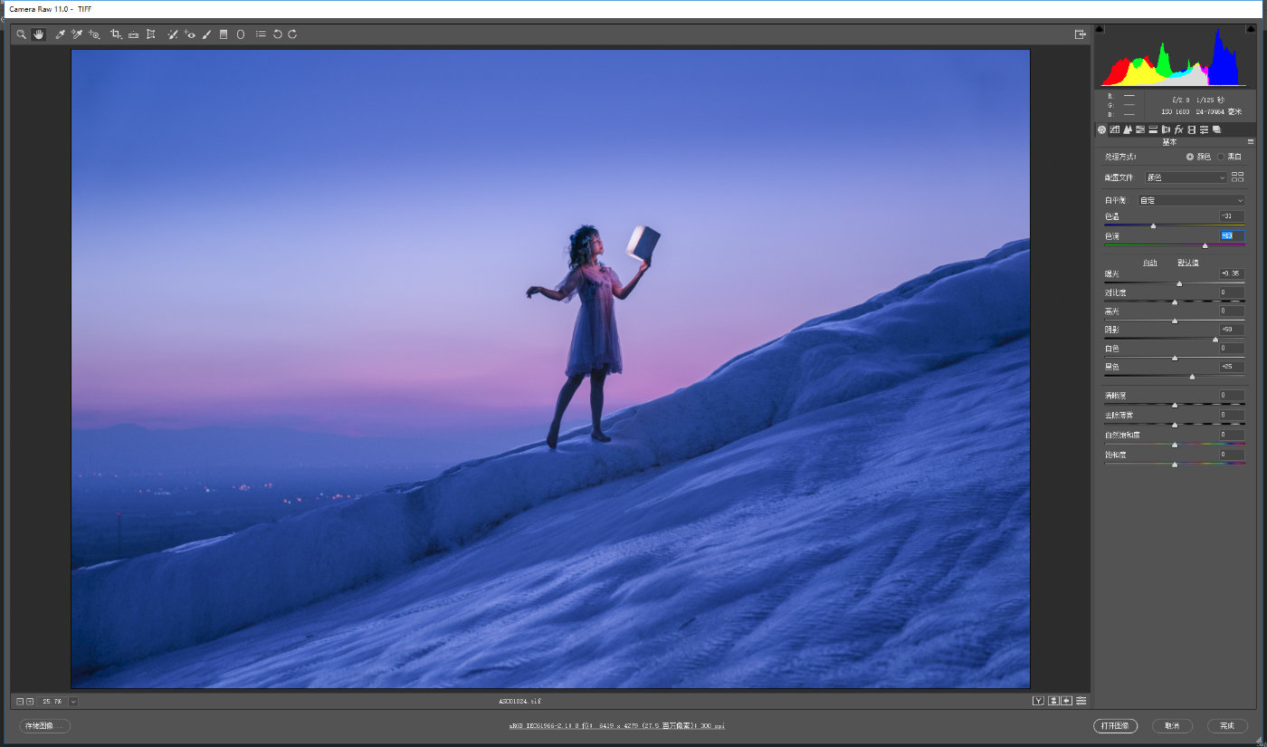1267x747 pixels.
Task: Select the Zoom tool magnifier
Action: pos(22,34)
